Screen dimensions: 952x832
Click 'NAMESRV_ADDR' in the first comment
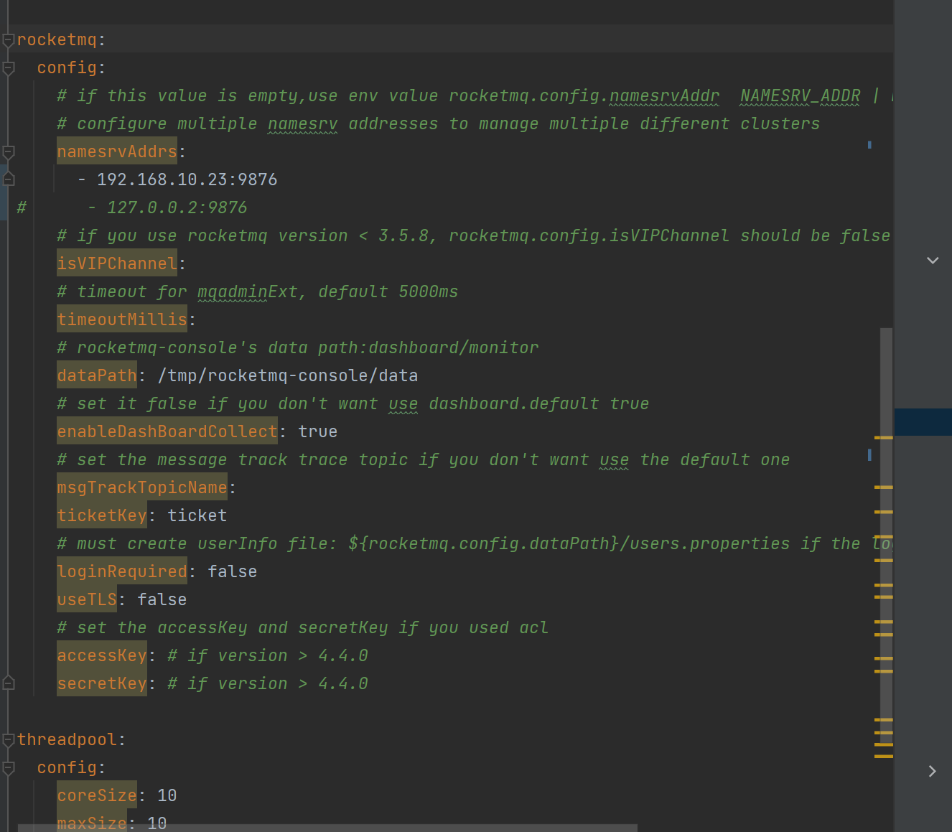[801, 95]
